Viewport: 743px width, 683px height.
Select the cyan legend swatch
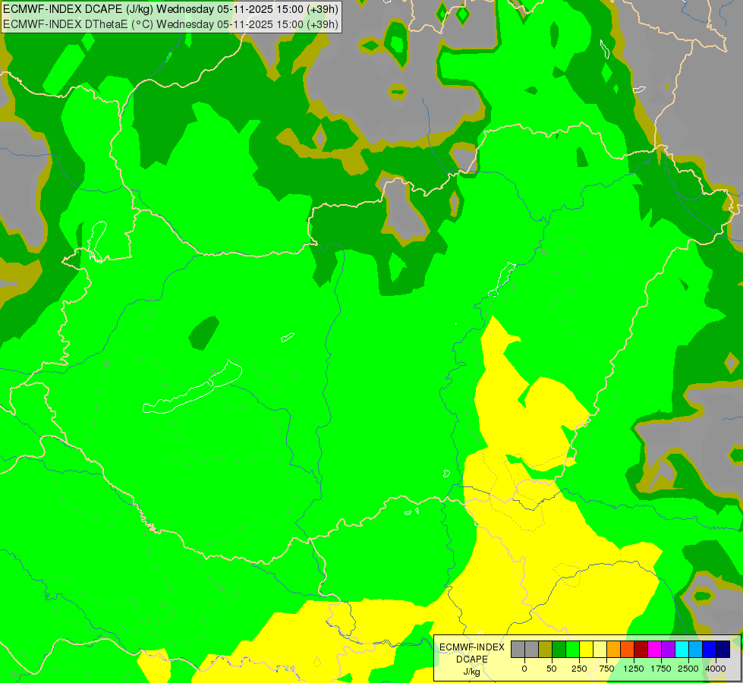point(682,649)
